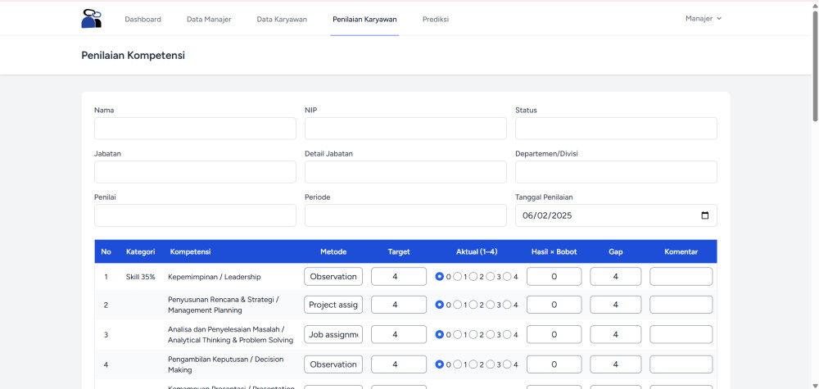Click the Jabatan input field
The image size is (819, 389).
coord(195,172)
